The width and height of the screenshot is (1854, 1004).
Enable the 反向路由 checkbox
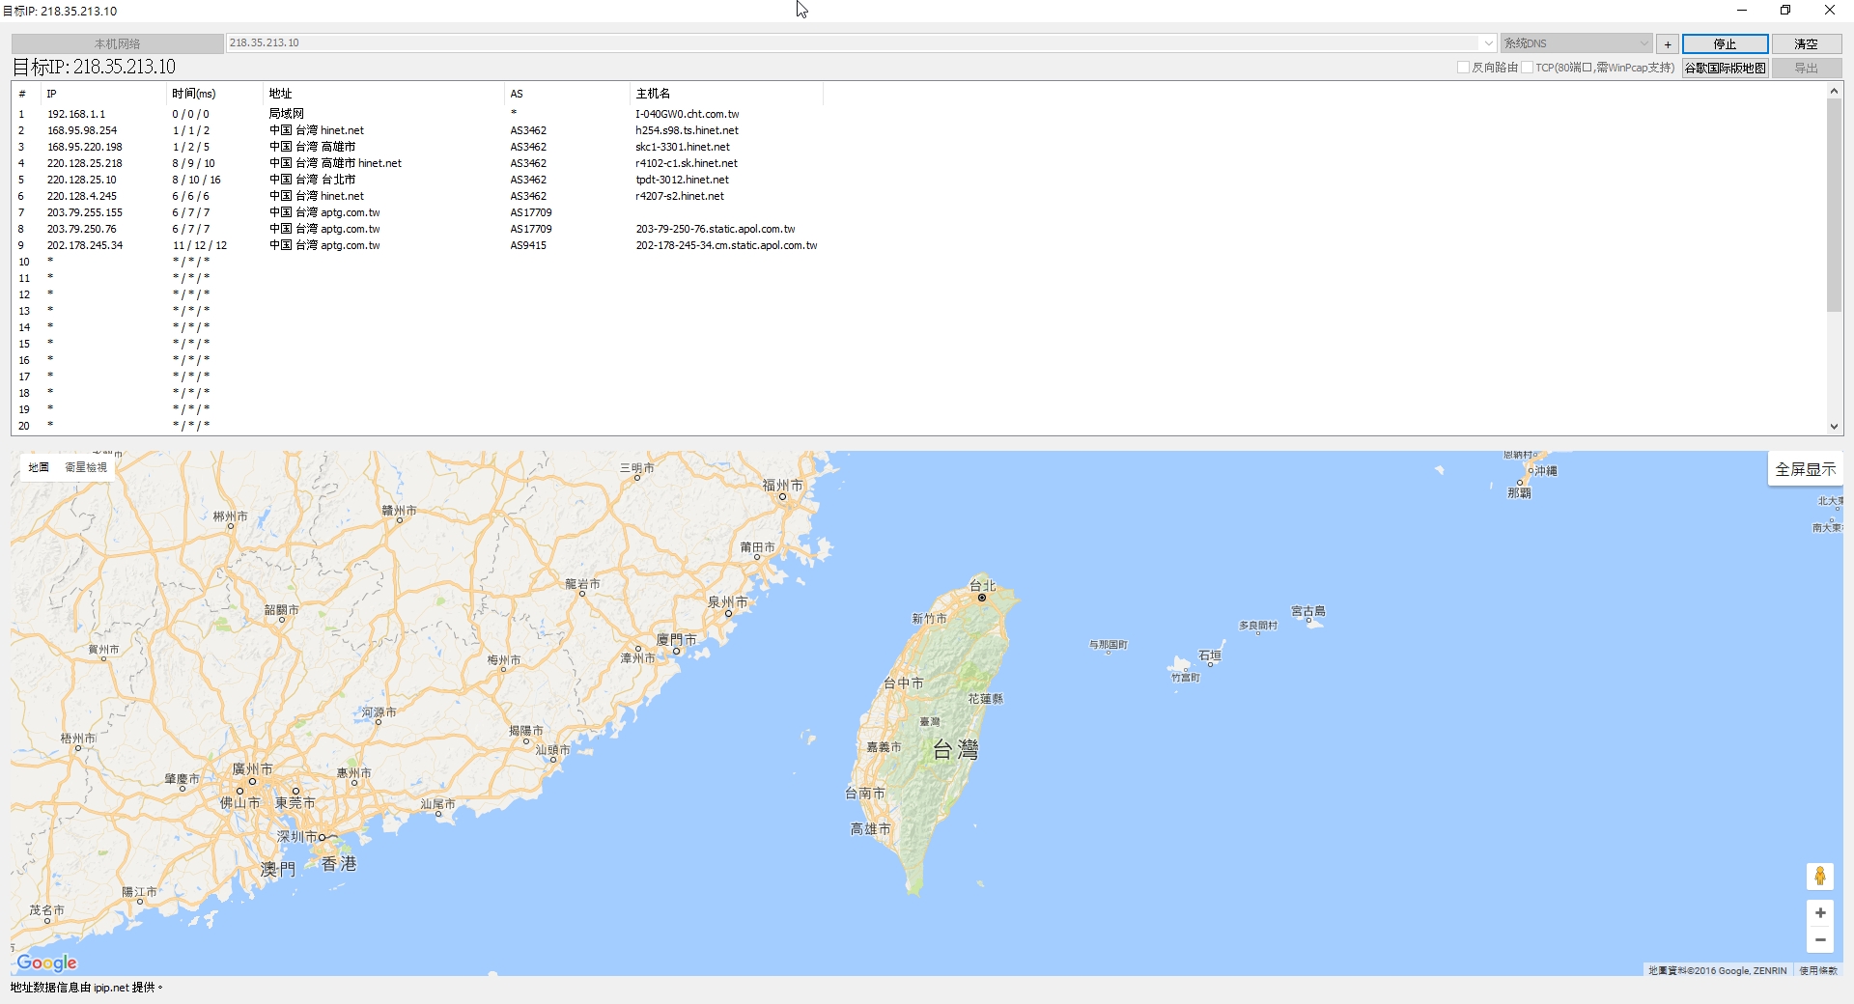[x=1463, y=68]
